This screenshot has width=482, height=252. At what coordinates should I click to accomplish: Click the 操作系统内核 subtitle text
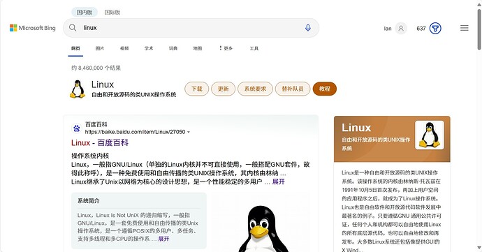tap(90, 156)
